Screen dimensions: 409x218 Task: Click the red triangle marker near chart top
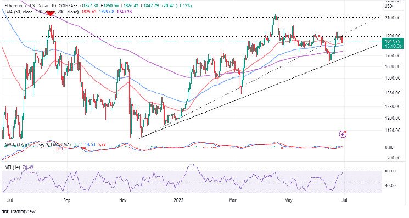coord(50,14)
